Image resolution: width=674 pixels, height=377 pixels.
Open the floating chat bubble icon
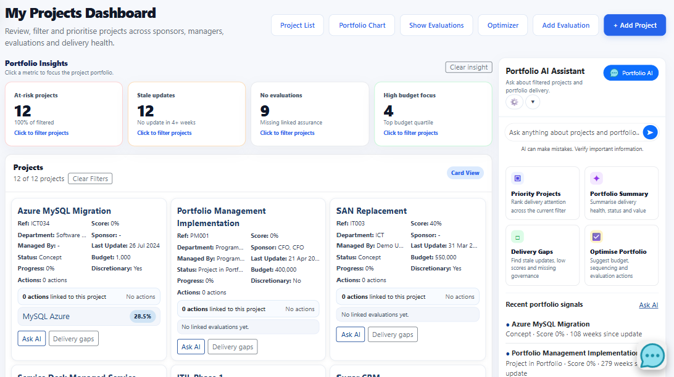(x=652, y=355)
